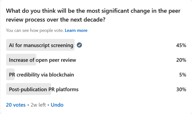The width and height of the screenshot is (192, 114).
Task: Click the poll question heading text
Action: [93, 15]
